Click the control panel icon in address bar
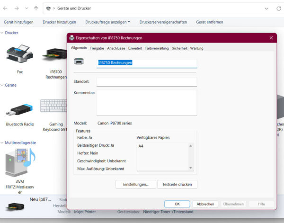 pos(48,9)
